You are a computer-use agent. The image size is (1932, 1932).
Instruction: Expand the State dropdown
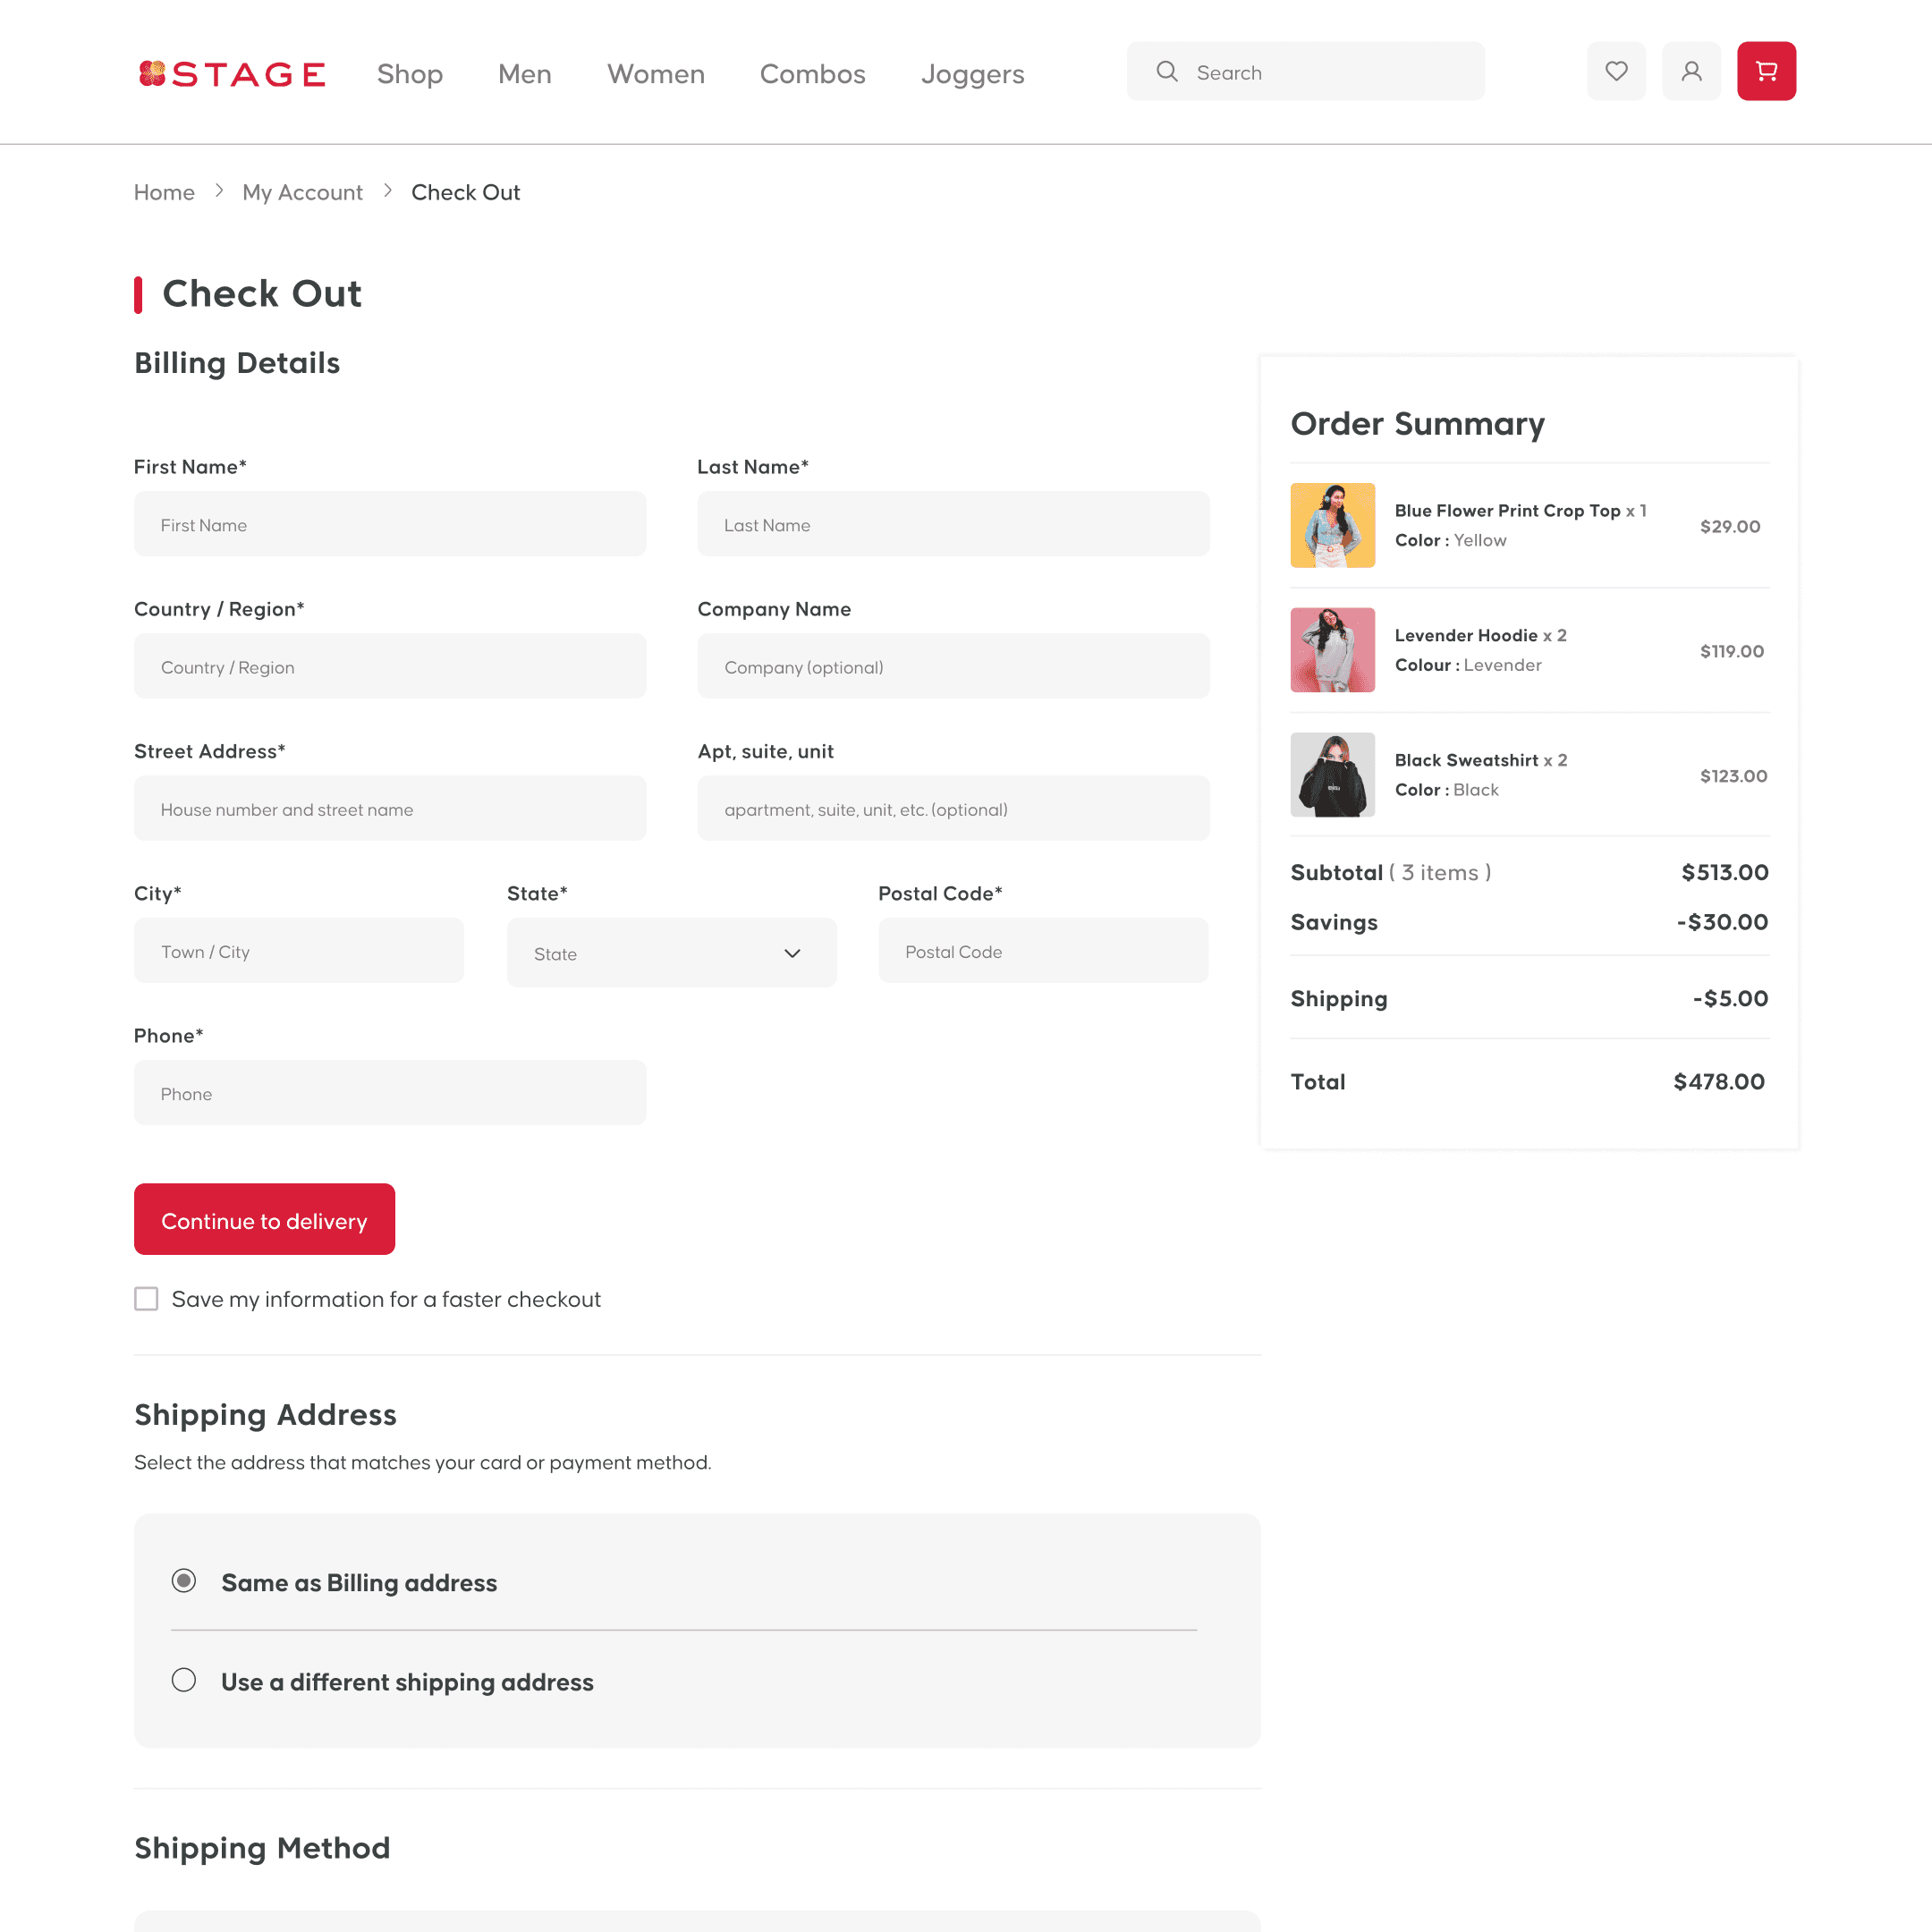point(670,953)
